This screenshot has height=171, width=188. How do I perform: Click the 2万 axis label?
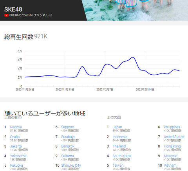pyautogui.click(x=20, y=77)
